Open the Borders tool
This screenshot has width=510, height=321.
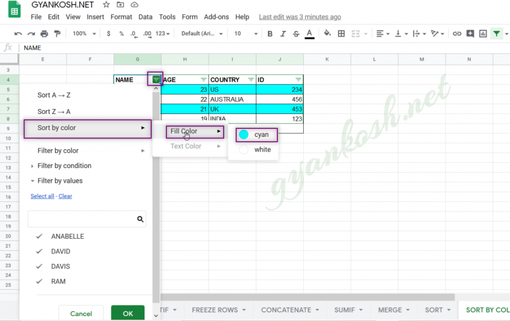tap(342, 33)
